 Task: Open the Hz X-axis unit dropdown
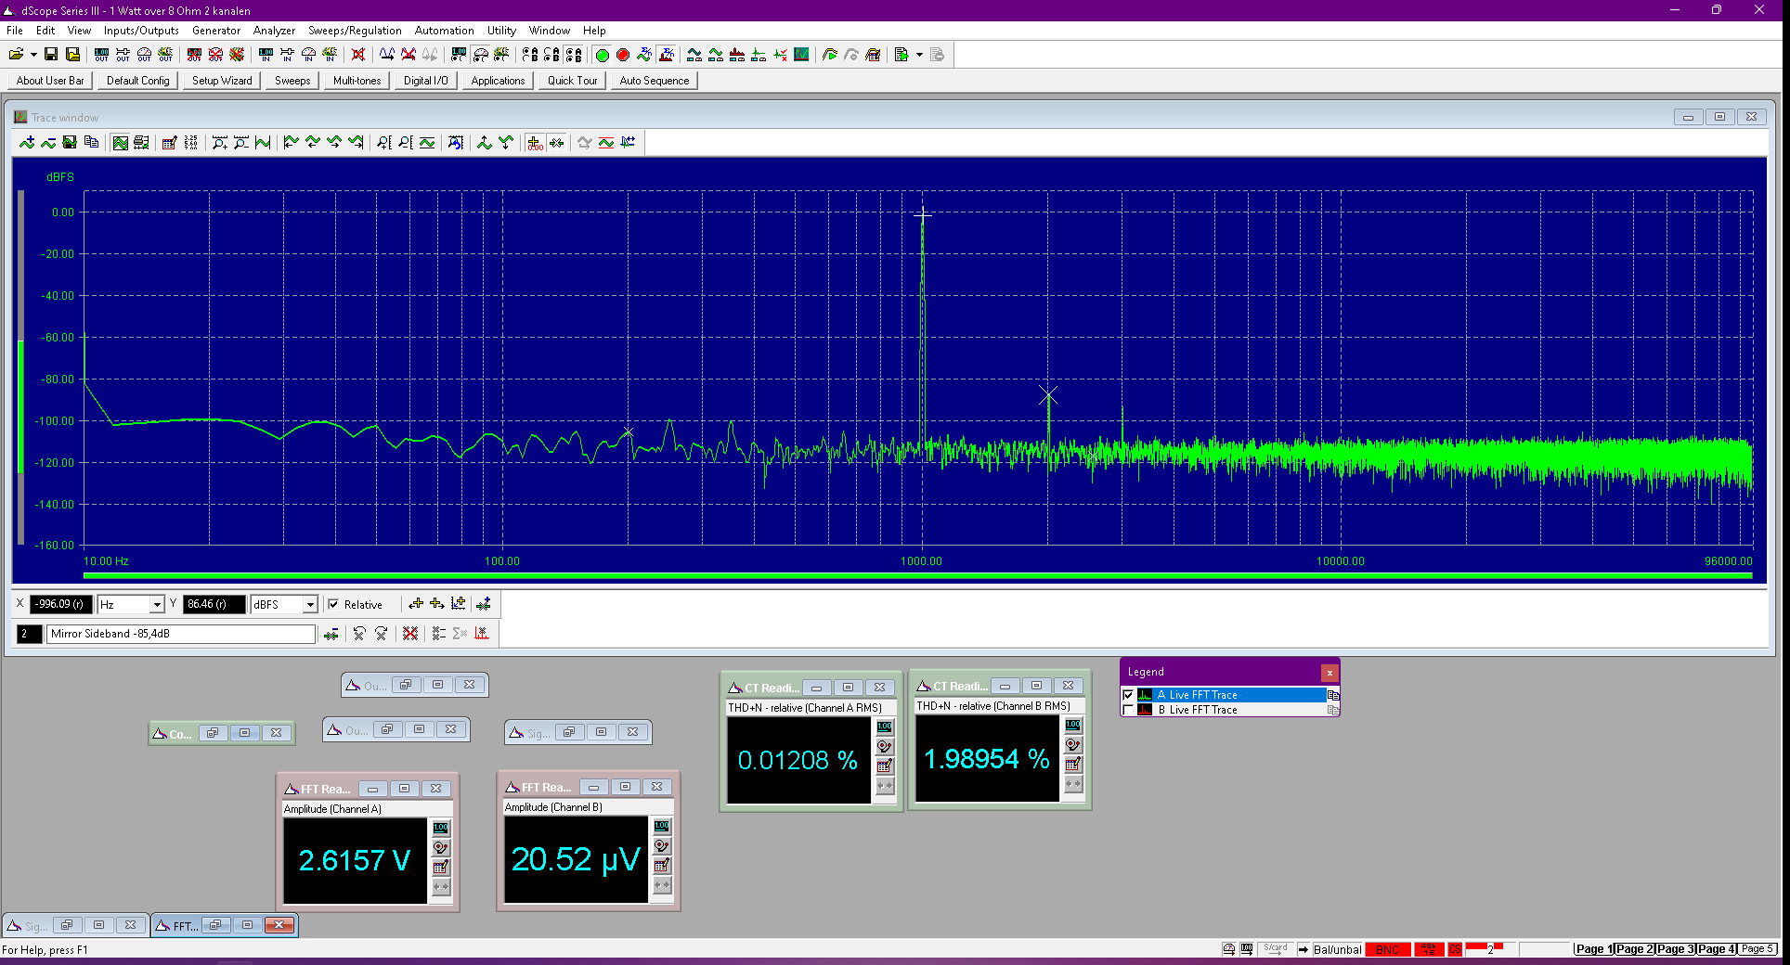(157, 604)
